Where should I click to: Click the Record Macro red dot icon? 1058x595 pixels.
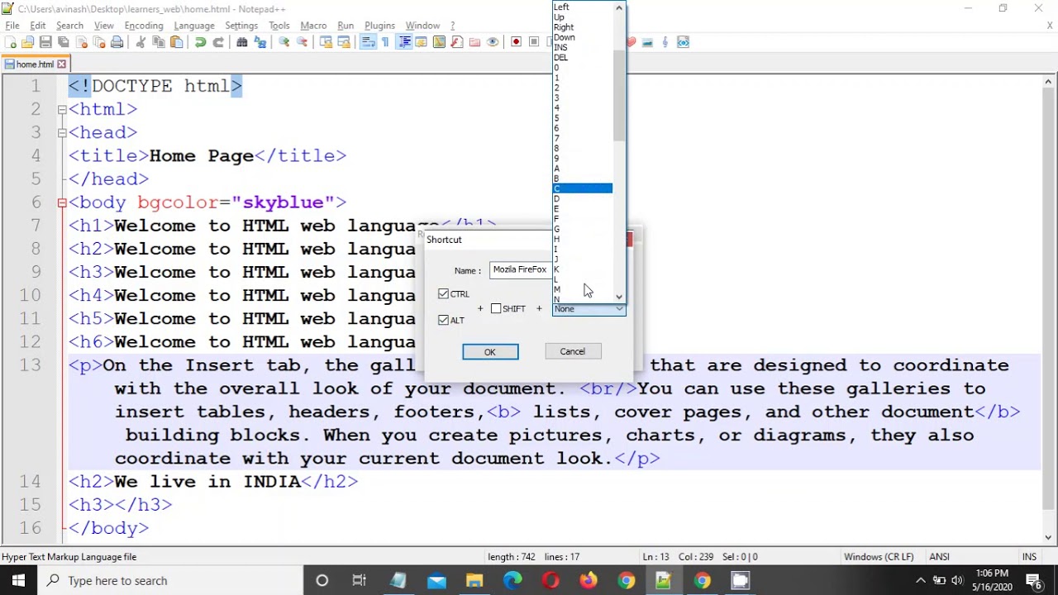click(517, 42)
